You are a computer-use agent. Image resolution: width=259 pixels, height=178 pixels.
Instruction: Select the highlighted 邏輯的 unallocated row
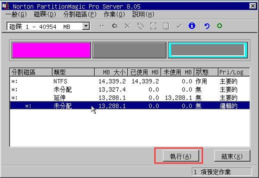click(x=129, y=106)
